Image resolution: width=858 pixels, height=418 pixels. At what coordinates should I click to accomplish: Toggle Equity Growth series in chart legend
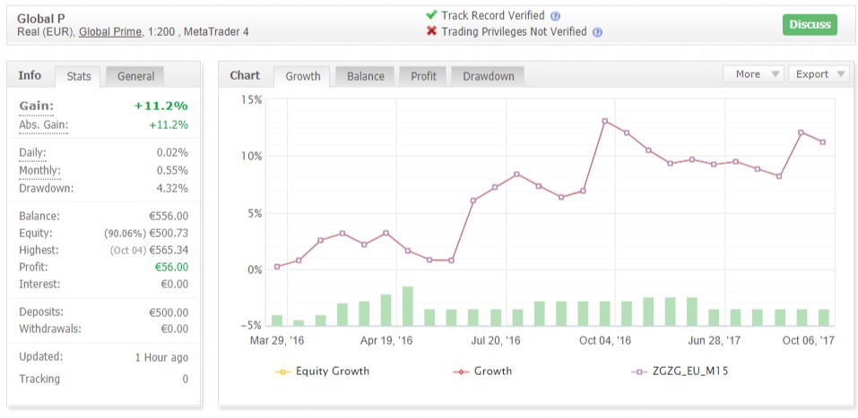pos(323,371)
